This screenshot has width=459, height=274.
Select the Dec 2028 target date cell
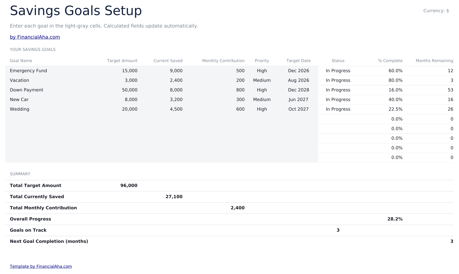coord(298,90)
